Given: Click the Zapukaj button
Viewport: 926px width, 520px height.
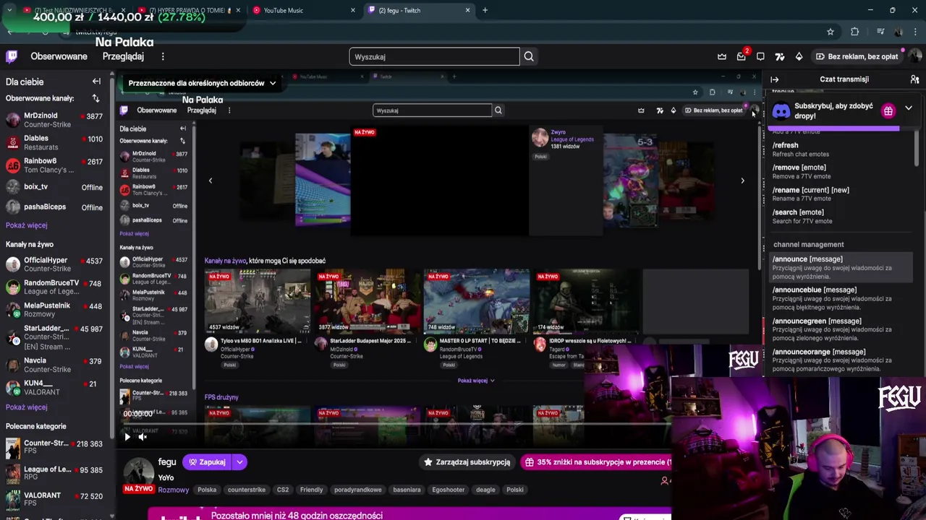Looking at the screenshot, I should pyautogui.click(x=207, y=462).
